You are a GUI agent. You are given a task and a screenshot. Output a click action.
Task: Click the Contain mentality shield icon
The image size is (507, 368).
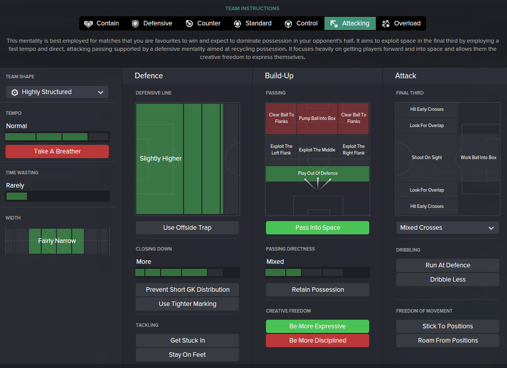[88, 23]
